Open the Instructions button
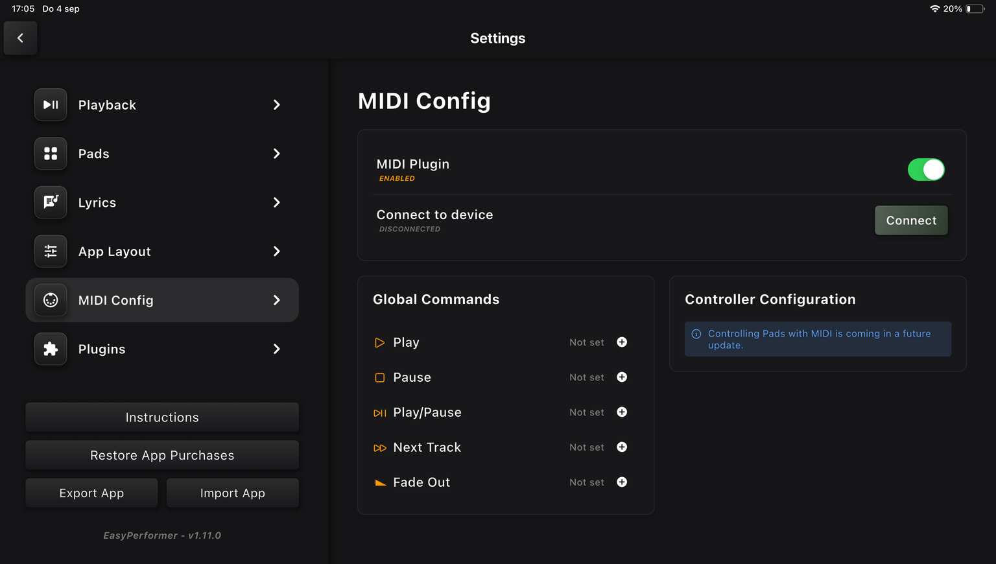 [162, 417]
